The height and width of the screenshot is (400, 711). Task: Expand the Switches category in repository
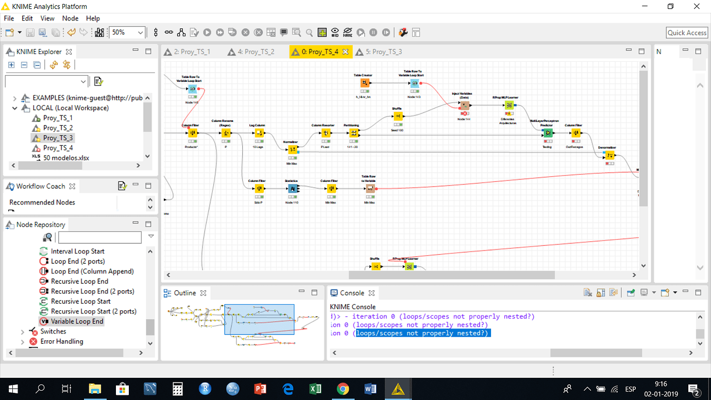(x=23, y=331)
